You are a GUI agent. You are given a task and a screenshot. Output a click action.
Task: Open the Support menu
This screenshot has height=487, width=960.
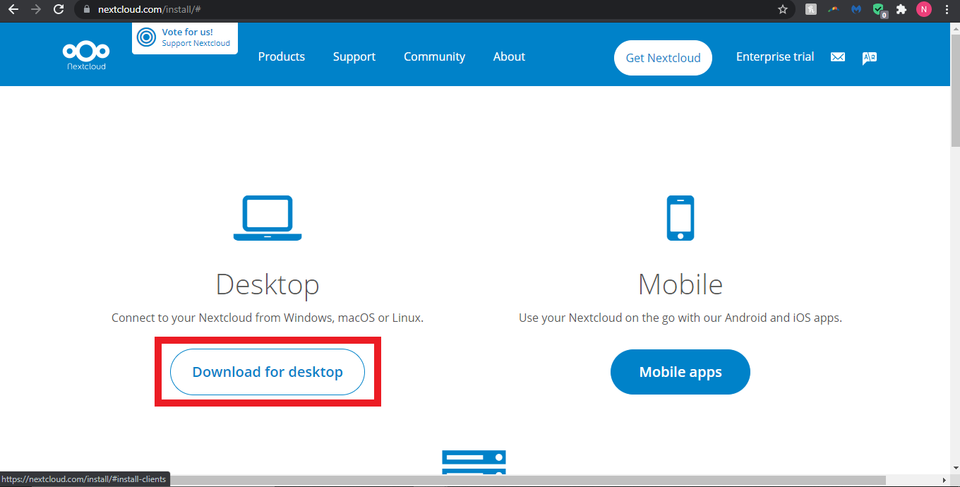pyautogui.click(x=354, y=56)
